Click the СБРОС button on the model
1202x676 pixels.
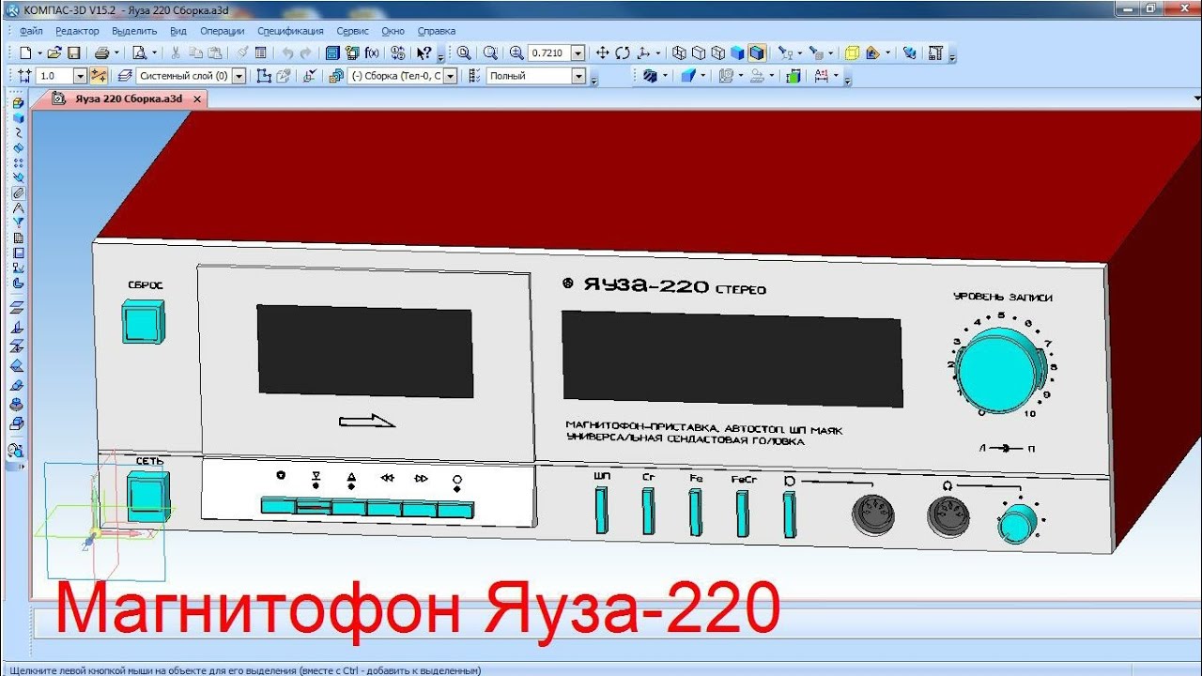coord(145,321)
